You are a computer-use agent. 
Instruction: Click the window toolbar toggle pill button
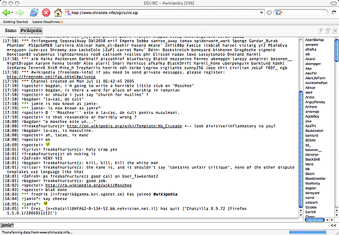334,3
